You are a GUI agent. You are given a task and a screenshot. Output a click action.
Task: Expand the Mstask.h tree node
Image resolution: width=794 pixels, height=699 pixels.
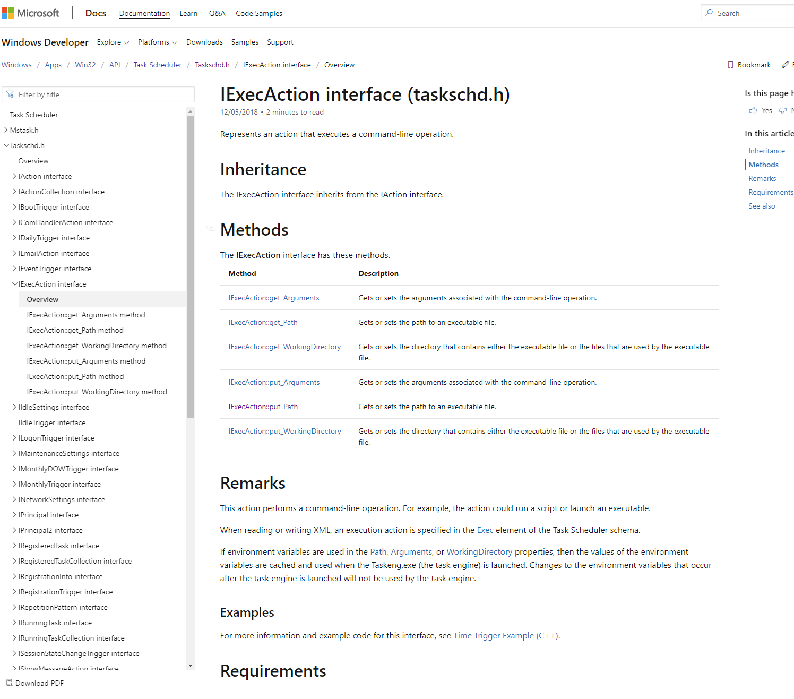pyautogui.click(x=6, y=130)
